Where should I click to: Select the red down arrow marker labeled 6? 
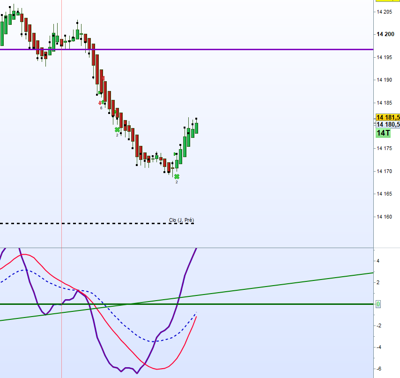100,103
